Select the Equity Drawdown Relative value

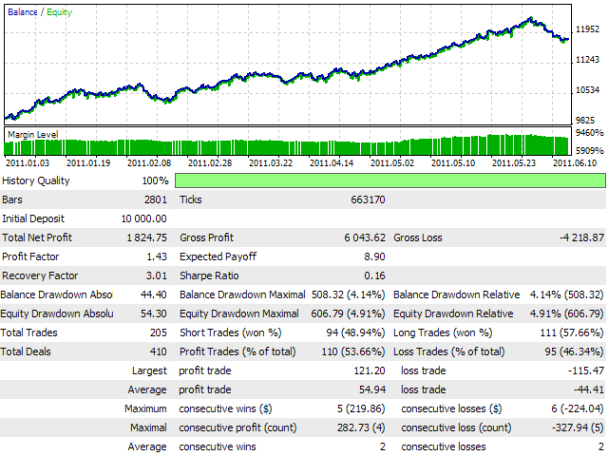coord(562,313)
